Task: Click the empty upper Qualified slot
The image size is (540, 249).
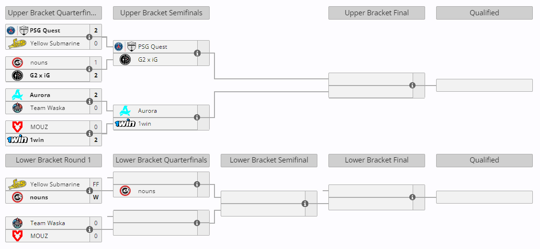Action: (484, 85)
